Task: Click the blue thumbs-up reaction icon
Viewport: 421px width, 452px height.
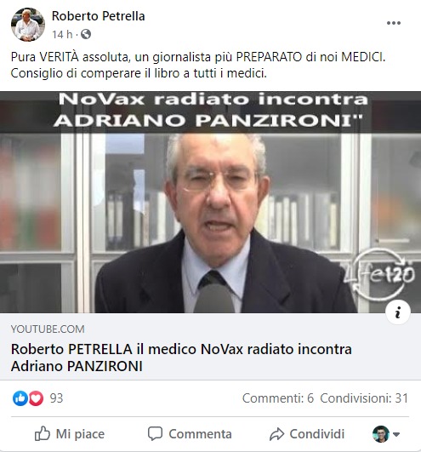Action: coord(20,398)
